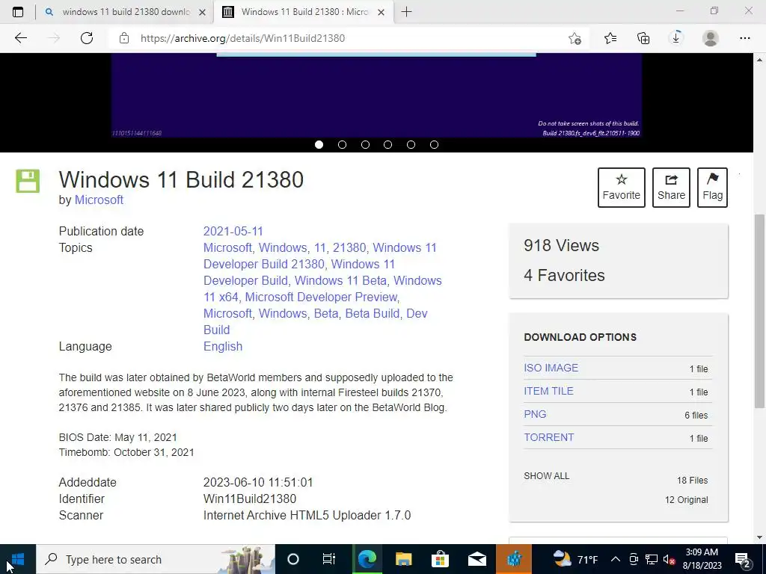This screenshot has width=766, height=574.
Task: Open the 2021-05-11 publication date link
Action: point(233,232)
